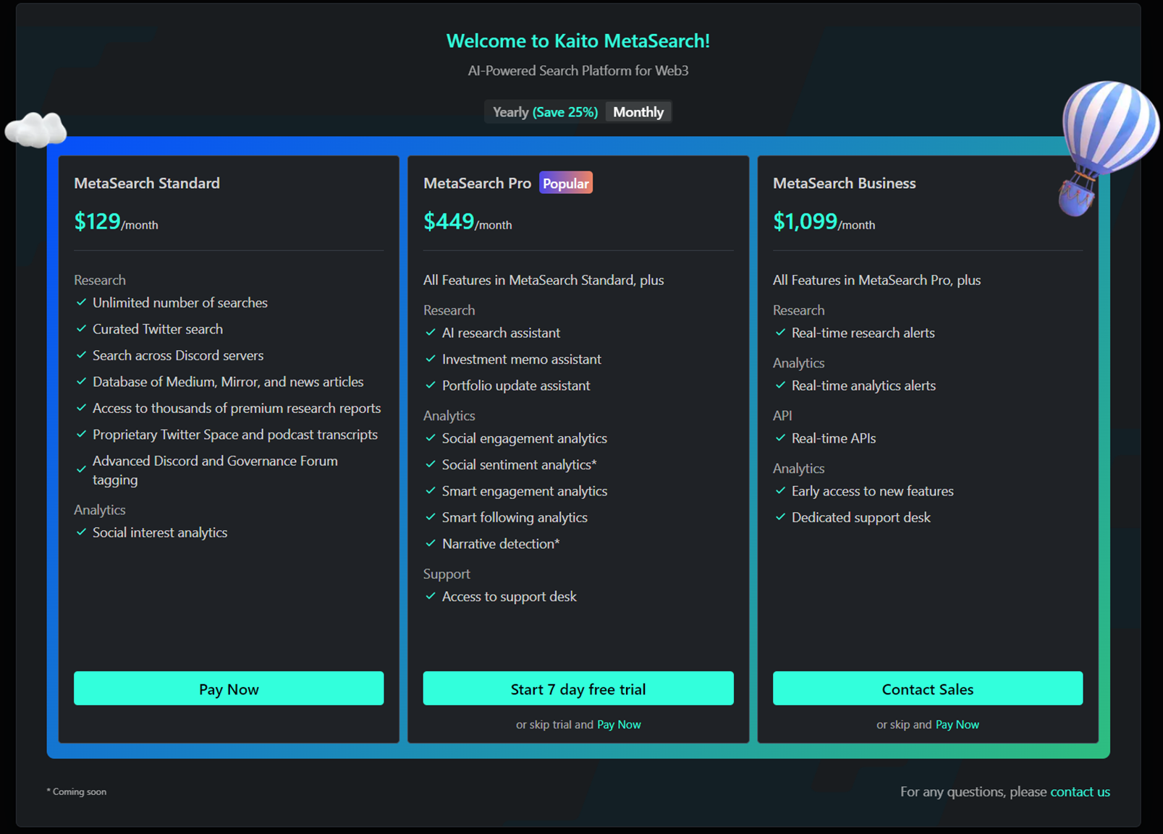Screen dimensions: 1163x834
Task: Click the MetaSearch Pro plan title
Action: tap(477, 183)
